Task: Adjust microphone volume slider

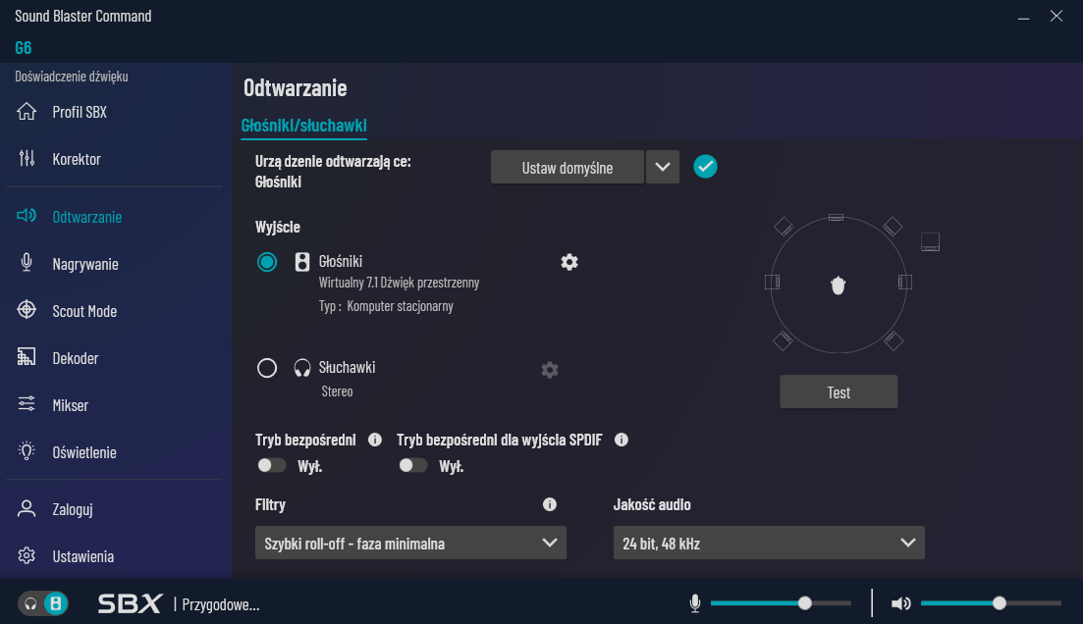Action: point(782,603)
